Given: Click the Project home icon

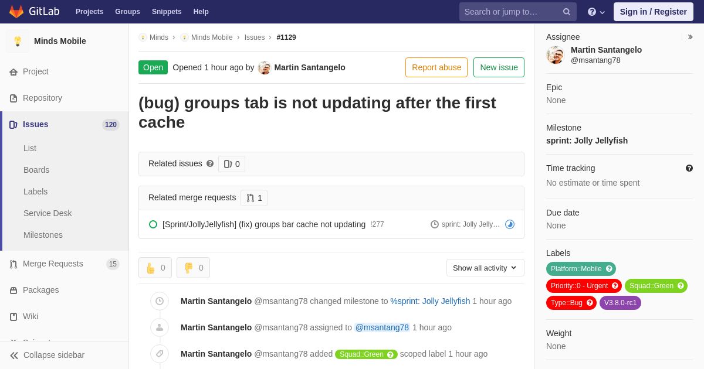Looking at the screenshot, I should tap(13, 72).
